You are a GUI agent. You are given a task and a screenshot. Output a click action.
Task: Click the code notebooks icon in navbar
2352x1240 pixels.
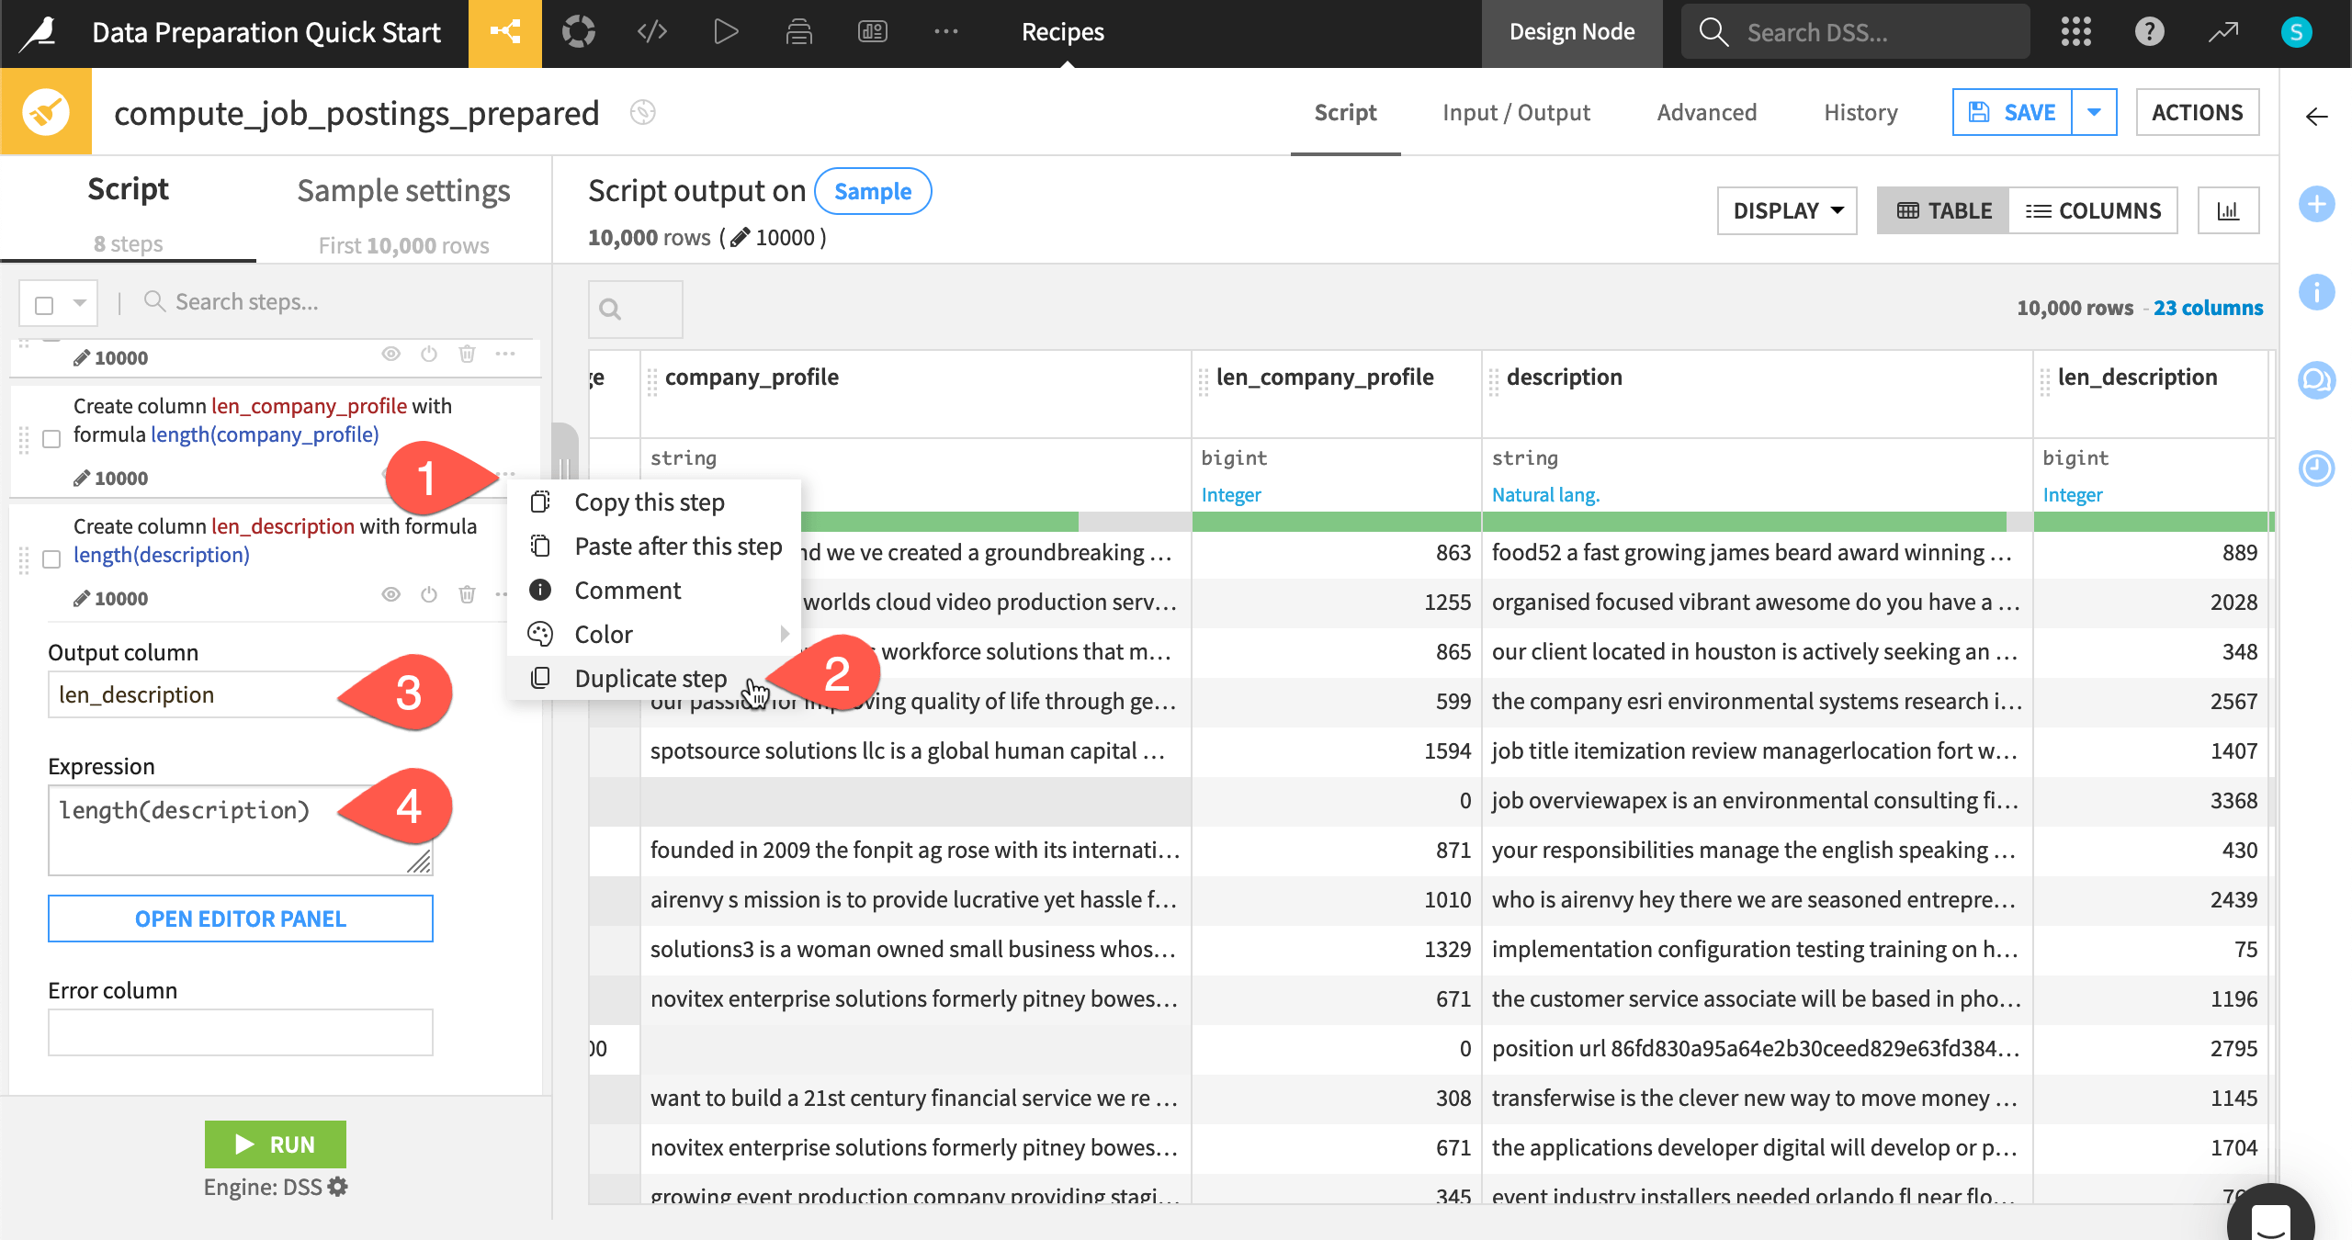(x=651, y=33)
